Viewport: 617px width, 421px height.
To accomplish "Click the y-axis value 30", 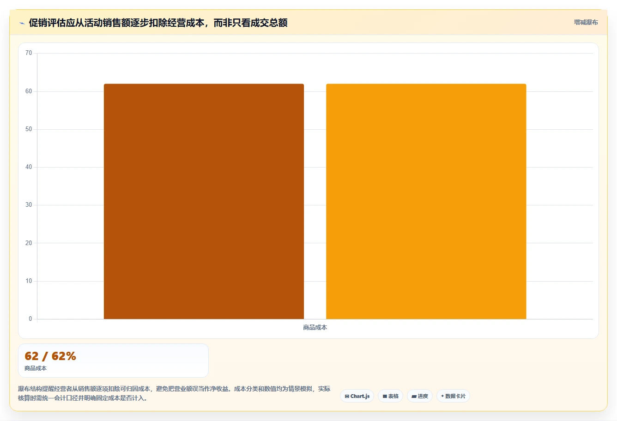I will (x=29, y=205).
